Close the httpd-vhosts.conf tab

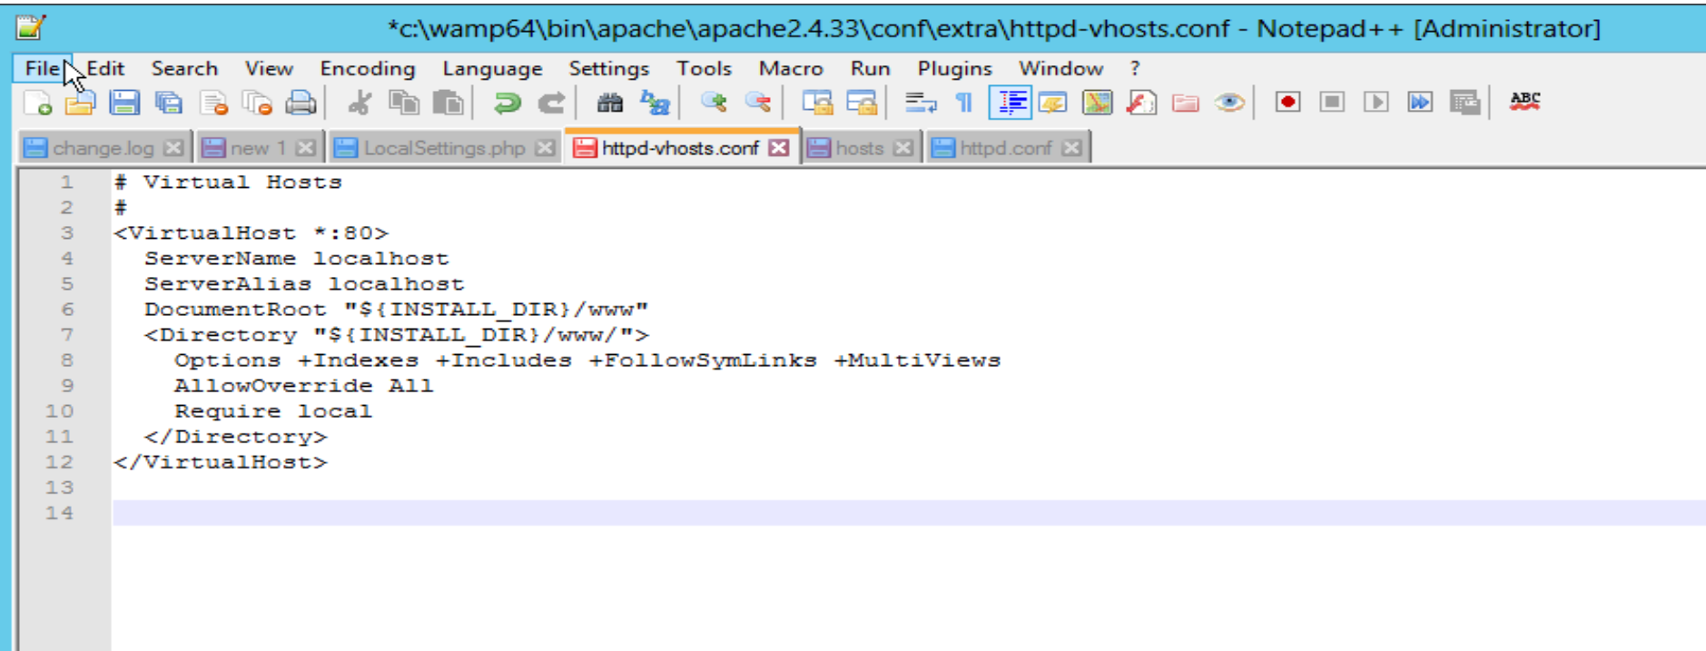[x=779, y=148]
